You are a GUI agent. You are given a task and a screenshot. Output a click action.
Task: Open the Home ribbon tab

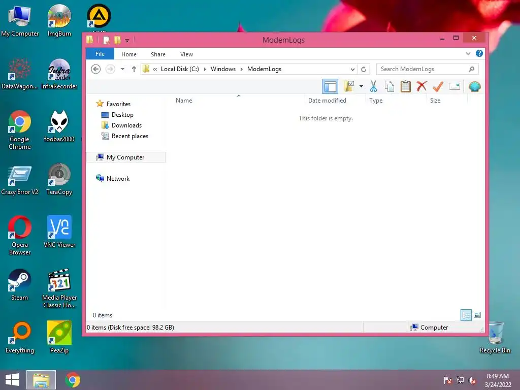(128, 54)
